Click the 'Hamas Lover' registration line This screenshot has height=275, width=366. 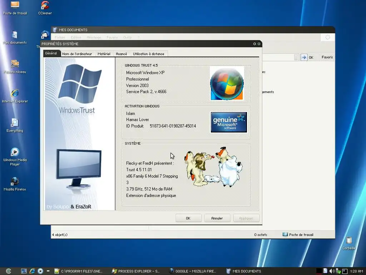pyautogui.click(x=138, y=120)
